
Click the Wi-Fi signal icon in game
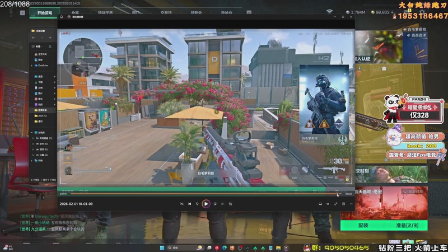click(329, 12)
